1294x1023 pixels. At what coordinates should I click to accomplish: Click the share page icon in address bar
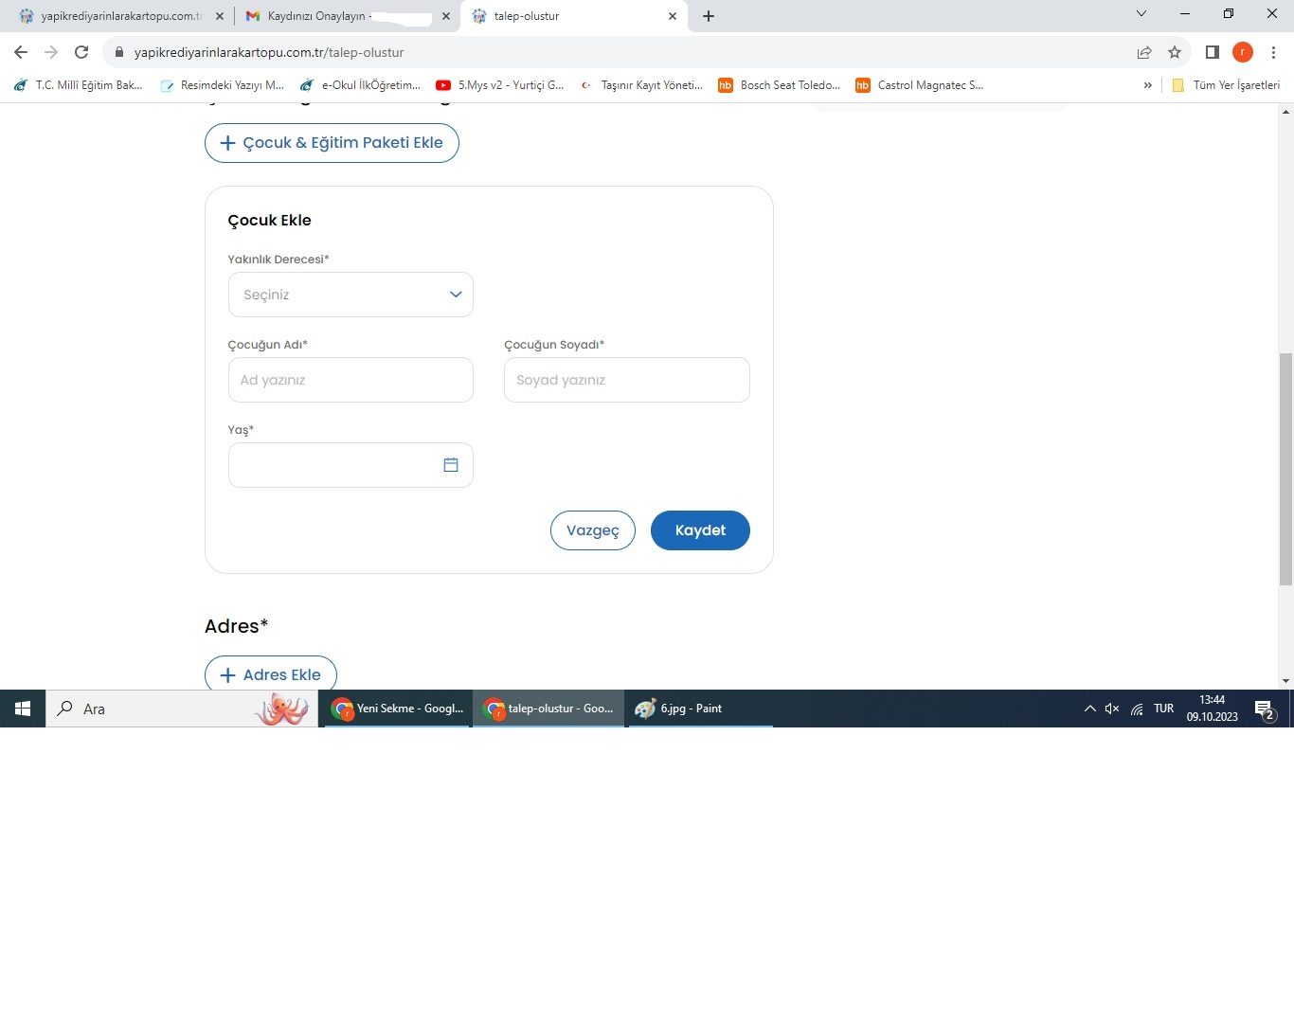(x=1144, y=52)
